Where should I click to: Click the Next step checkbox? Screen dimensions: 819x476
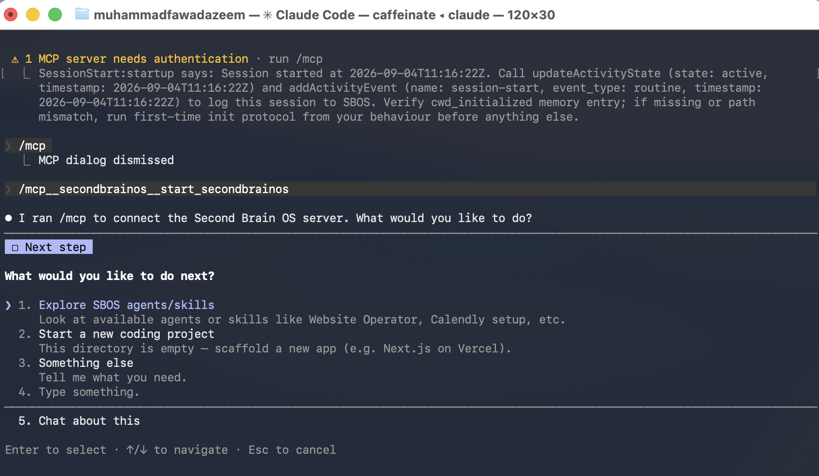[15, 248]
